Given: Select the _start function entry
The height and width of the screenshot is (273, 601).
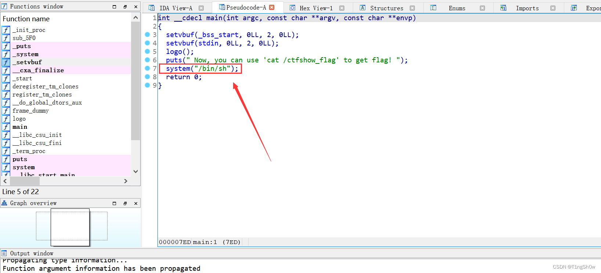Looking at the screenshot, I should [22, 79].
